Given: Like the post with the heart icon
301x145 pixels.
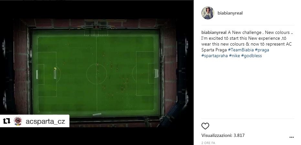Looking at the screenshot, I should pyautogui.click(x=205, y=126).
